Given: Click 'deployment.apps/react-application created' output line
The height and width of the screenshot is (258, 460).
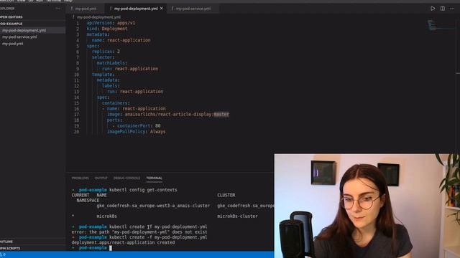Looking at the screenshot, I should coord(123,242).
